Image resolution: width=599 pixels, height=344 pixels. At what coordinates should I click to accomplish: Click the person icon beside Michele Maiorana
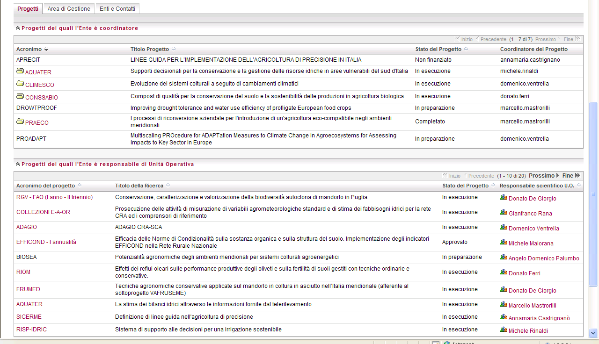coord(504,243)
